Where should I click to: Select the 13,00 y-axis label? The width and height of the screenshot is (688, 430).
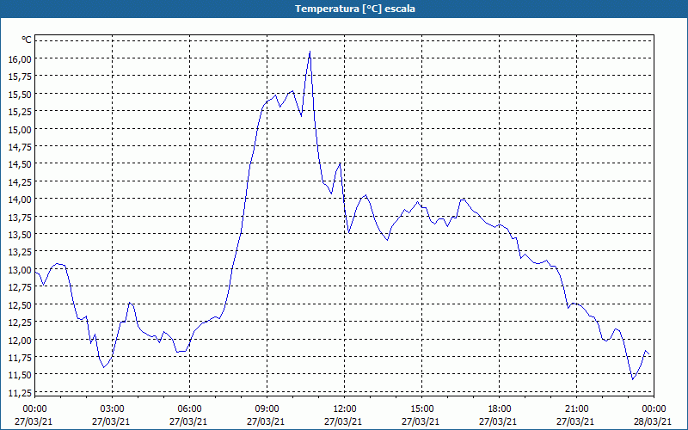20,269
